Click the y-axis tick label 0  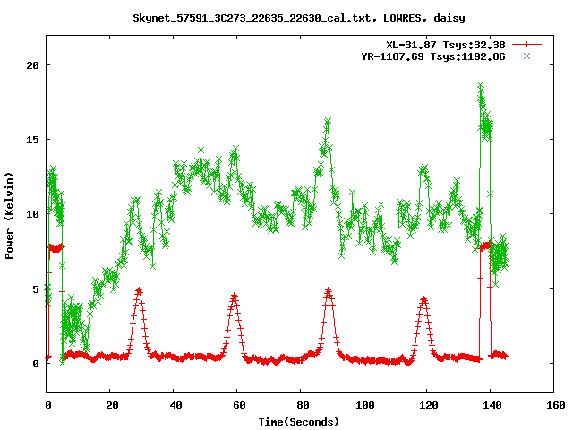[36, 364]
